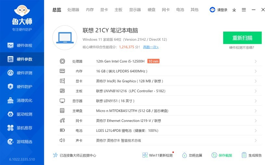Click the 1,216,375 performance score
The height and width of the screenshot is (165, 270).
pyautogui.click(x=127, y=47)
